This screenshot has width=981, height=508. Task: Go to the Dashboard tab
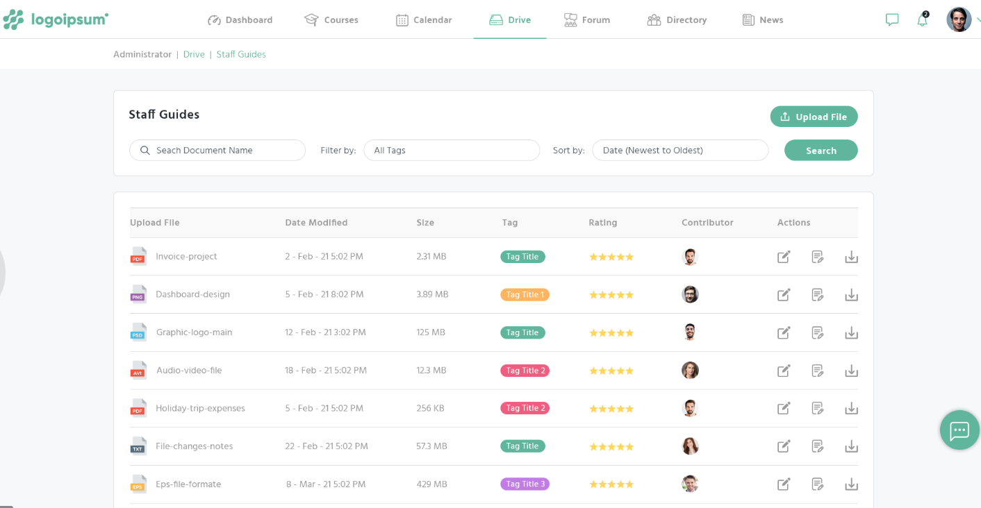coord(240,20)
